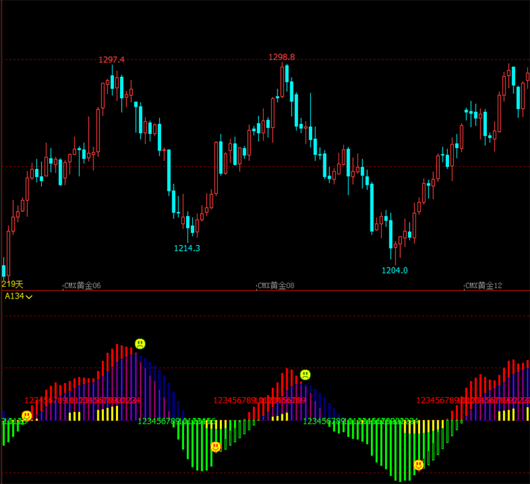Click the A134 indicator name
530x484 pixels.
pyautogui.click(x=14, y=296)
